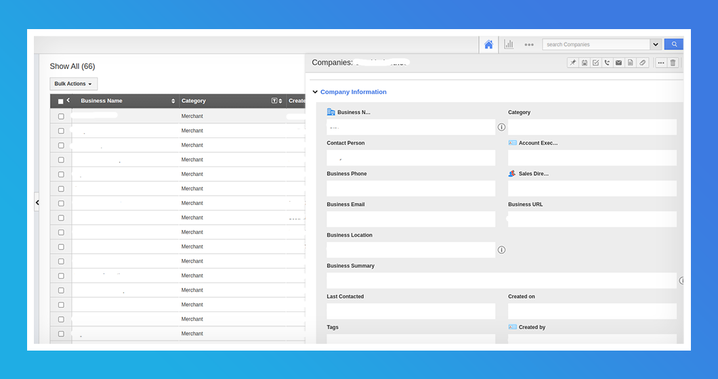Open more record actions beside the trash icon

click(x=660, y=63)
